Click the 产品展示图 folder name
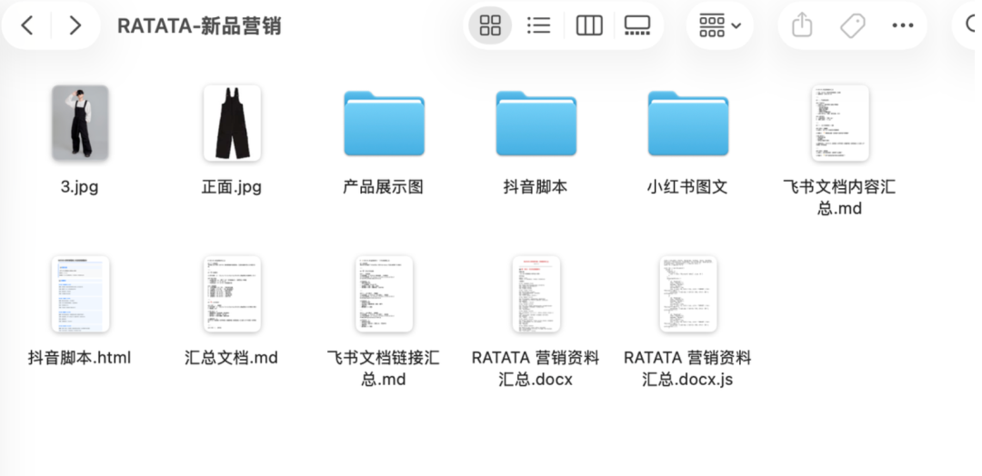The image size is (982, 476). pos(384,186)
